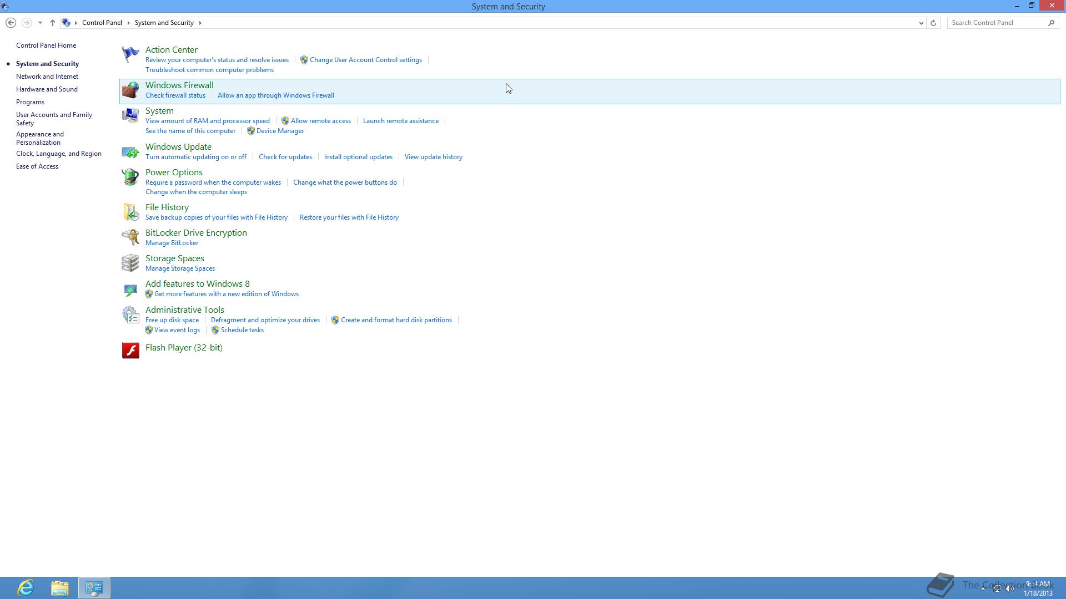Expand the chevron before Control Panel breadcrumb
The width and height of the screenshot is (1066, 599).
76,23
